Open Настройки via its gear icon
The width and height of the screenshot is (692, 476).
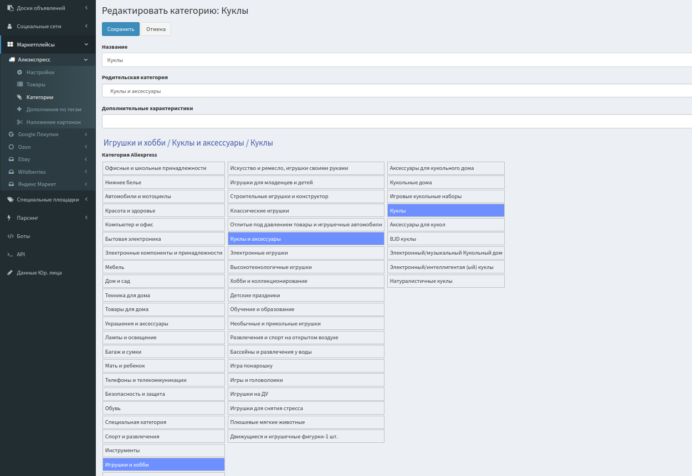pos(19,73)
